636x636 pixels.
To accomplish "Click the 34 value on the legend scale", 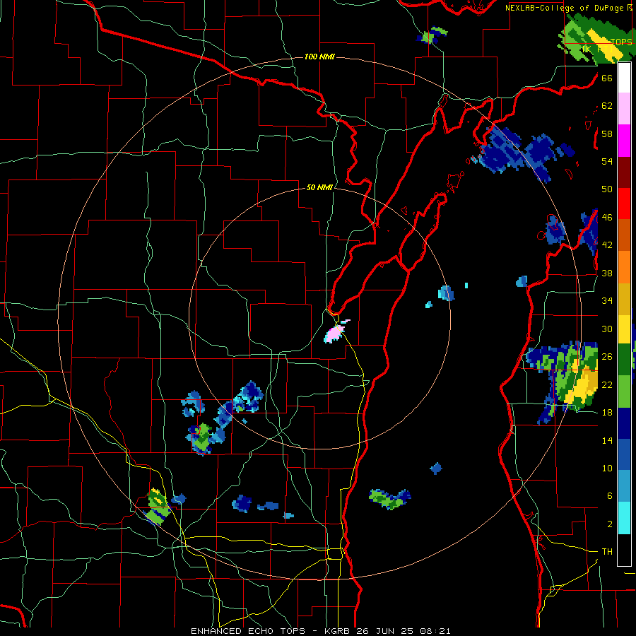I will [x=607, y=301].
